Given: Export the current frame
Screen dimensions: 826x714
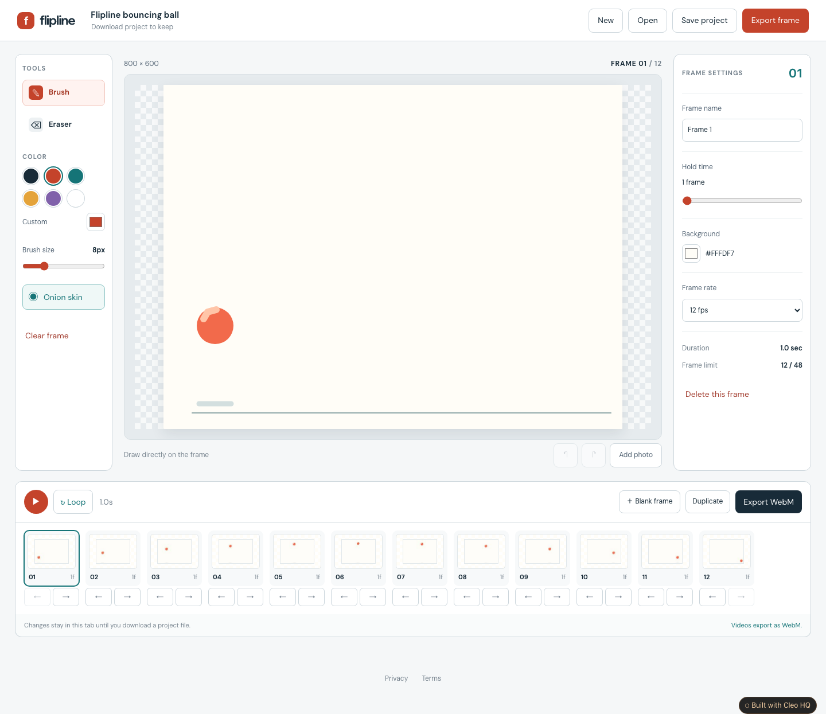Looking at the screenshot, I should 776,21.
